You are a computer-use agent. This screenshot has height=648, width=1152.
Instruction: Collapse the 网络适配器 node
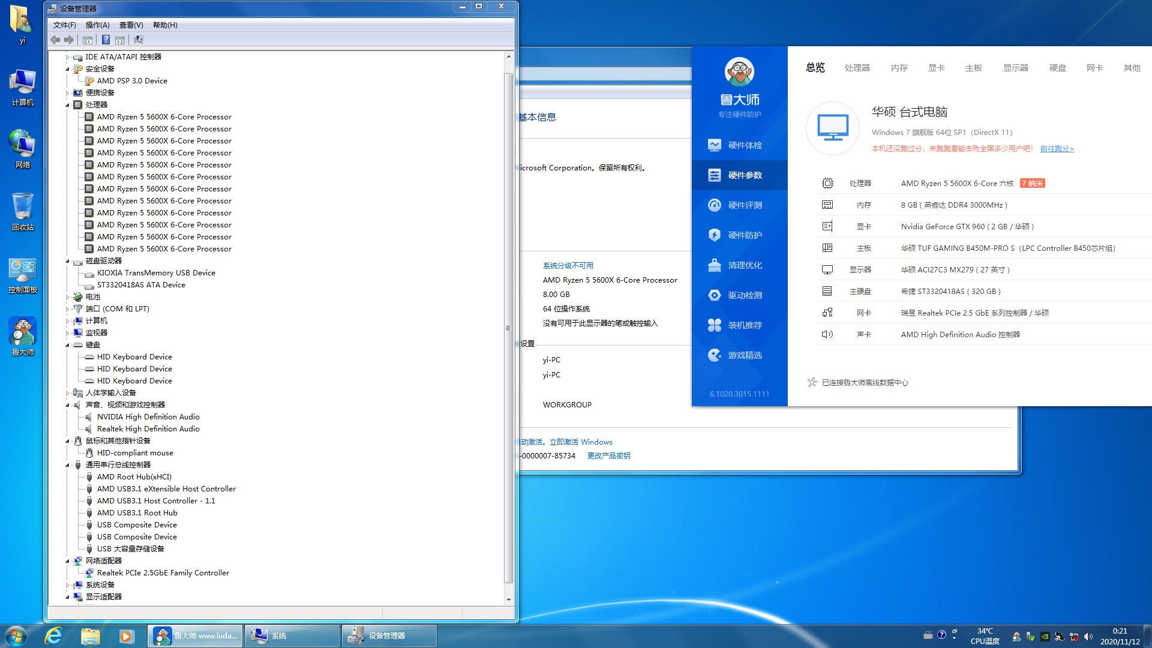coord(67,561)
